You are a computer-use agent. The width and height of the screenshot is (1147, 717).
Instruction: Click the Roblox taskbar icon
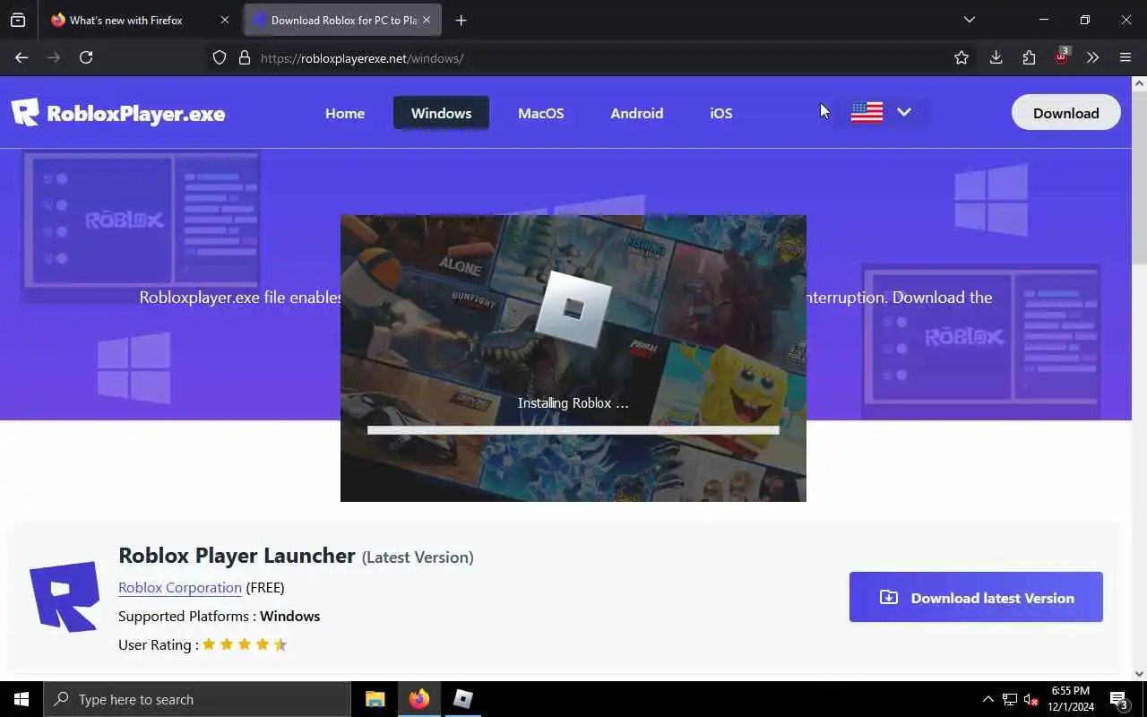click(462, 699)
